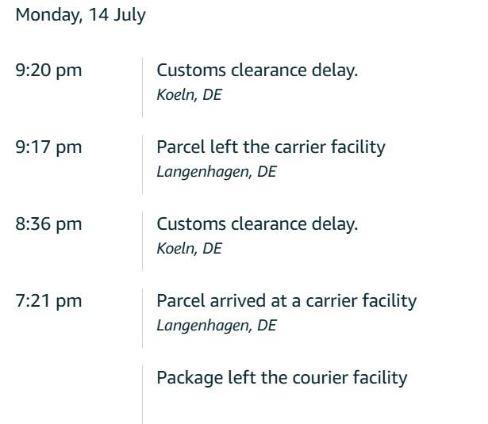The width and height of the screenshot is (488, 424).
Task: Click the Monday, 14 July date heading
Action: coord(81,15)
